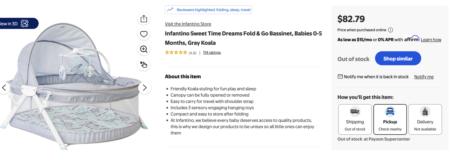Click the trending reviewers highlighted badge
This screenshot has height=150, width=450.
tap(208, 10)
